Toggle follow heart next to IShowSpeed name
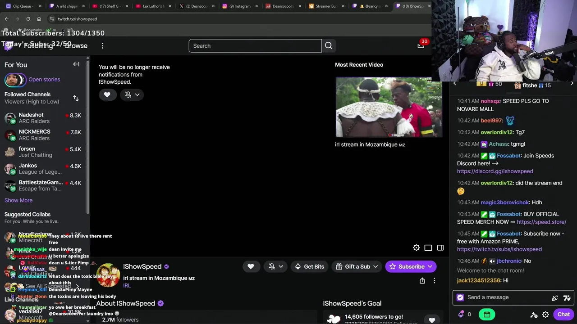The height and width of the screenshot is (324, 577). pos(251,266)
